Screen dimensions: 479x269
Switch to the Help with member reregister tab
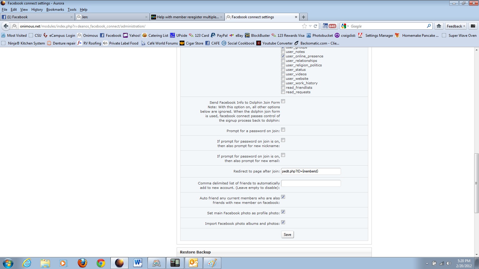pyautogui.click(x=187, y=17)
